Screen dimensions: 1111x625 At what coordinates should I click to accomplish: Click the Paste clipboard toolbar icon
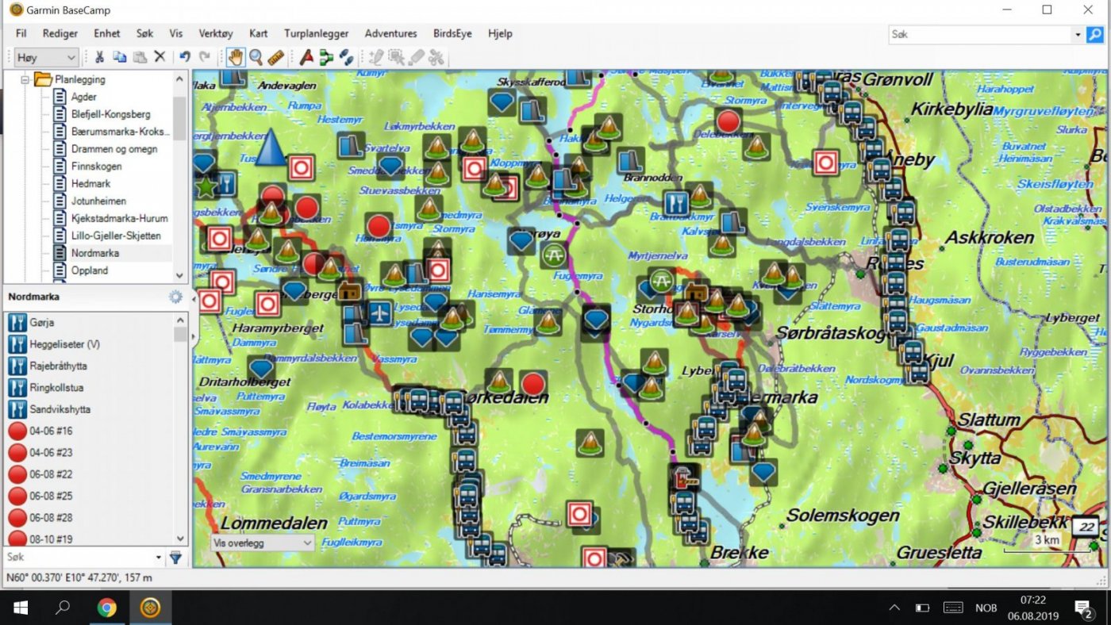click(x=140, y=57)
